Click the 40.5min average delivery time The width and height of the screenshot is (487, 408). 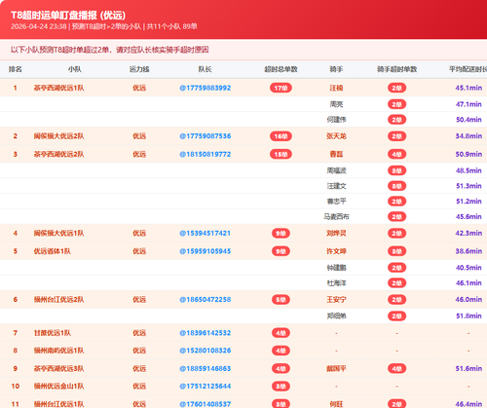tap(468, 268)
